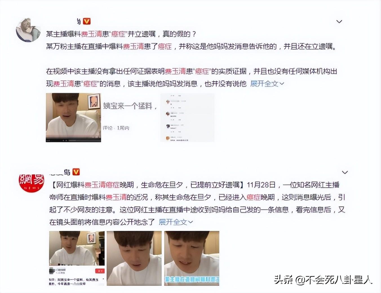Image resolution: width=381 pixels, height=293 pixels.
Task: Click the 姨宝来一个猛料 video caption text
Action: 130,106
